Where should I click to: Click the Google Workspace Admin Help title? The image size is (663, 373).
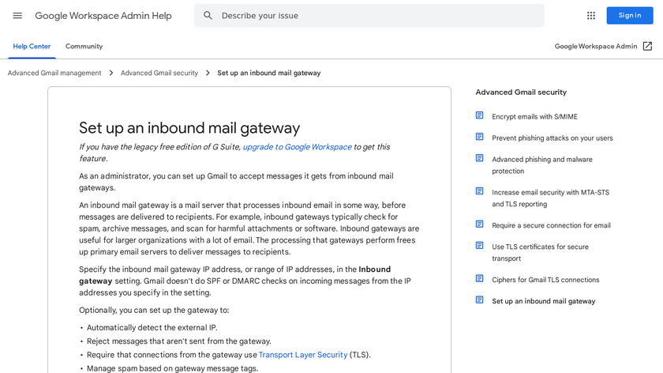pyautogui.click(x=103, y=16)
